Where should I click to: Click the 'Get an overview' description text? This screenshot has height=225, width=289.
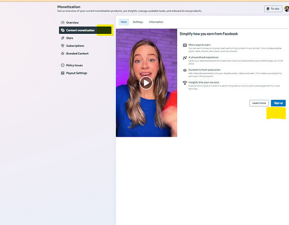coord(129,11)
